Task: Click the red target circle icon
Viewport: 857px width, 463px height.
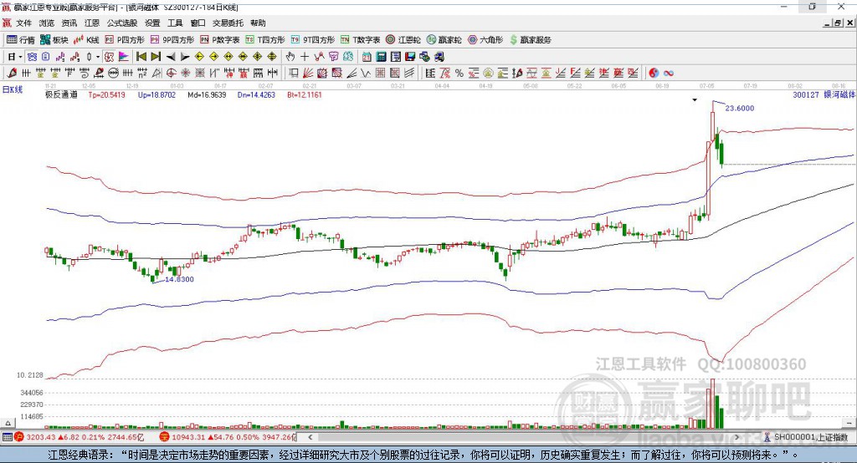Action: point(171,73)
